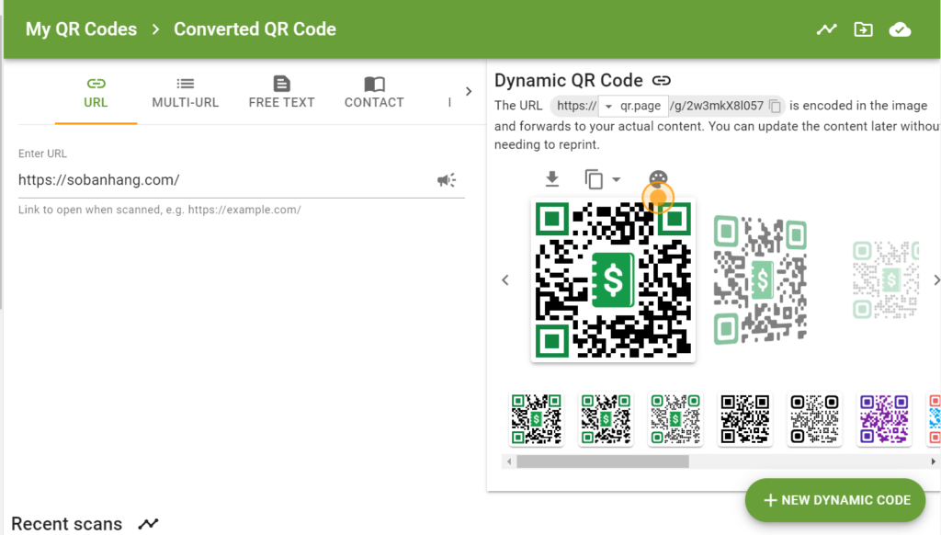
Task: Copy QR code image to clipboard
Action: point(594,179)
